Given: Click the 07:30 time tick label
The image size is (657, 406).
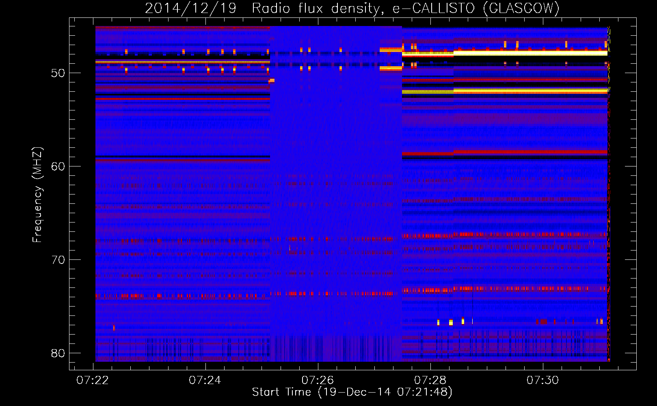Looking at the screenshot, I should 542,380.
